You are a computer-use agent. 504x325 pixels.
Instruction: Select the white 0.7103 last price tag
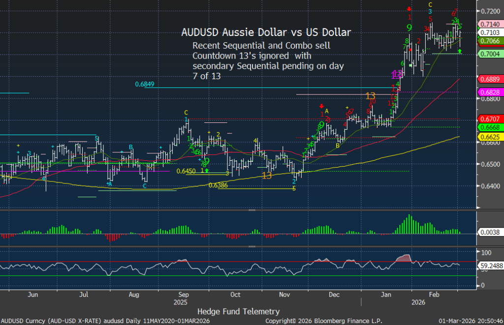tap(489, 32)
